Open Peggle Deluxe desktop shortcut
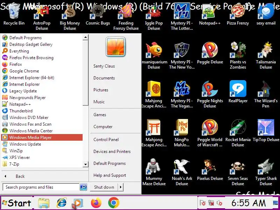 [x=210, y=53]
